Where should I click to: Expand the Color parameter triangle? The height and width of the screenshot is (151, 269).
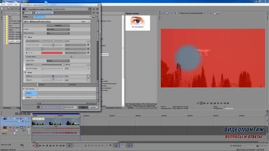(x=27, y=53)
